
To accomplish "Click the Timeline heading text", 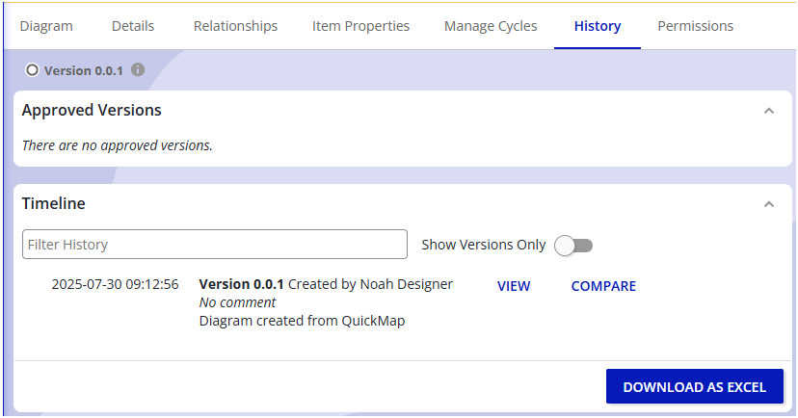I will pos(54,204).
